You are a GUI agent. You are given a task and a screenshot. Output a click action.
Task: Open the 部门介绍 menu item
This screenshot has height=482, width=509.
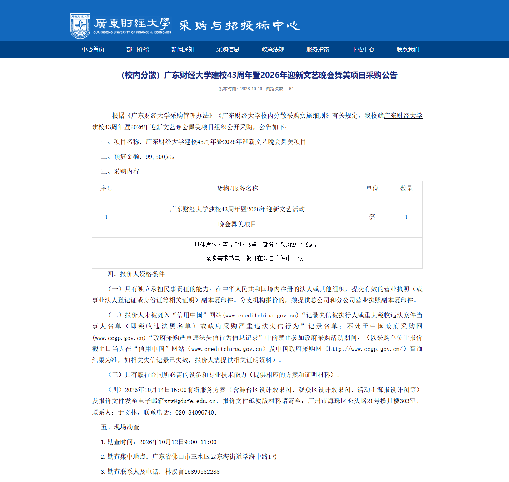pyautogui.click(x=138, y=50)
